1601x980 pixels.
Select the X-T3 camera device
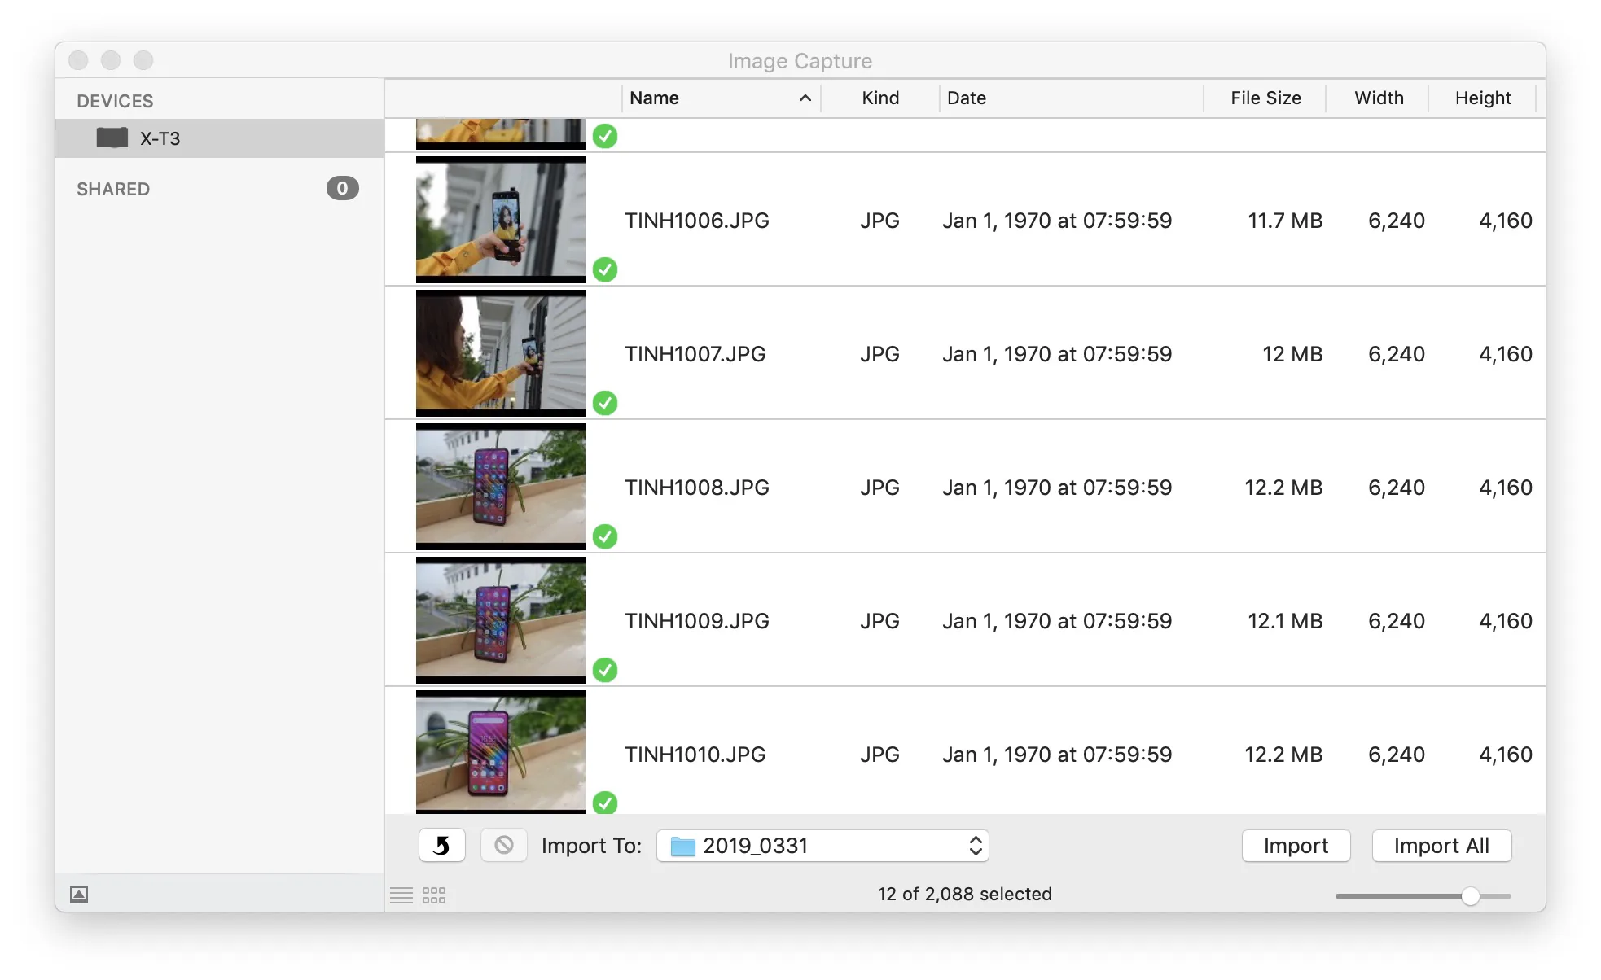tap(219, 138)
